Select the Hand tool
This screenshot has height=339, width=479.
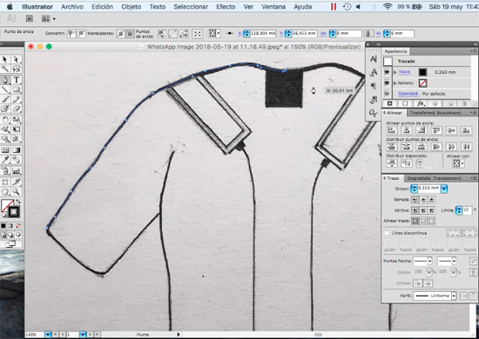point(5,191)
